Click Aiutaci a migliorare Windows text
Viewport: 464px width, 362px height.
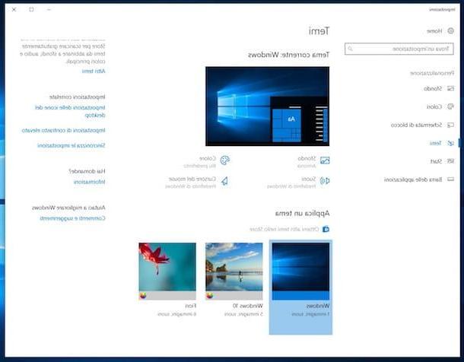(68, 208)
